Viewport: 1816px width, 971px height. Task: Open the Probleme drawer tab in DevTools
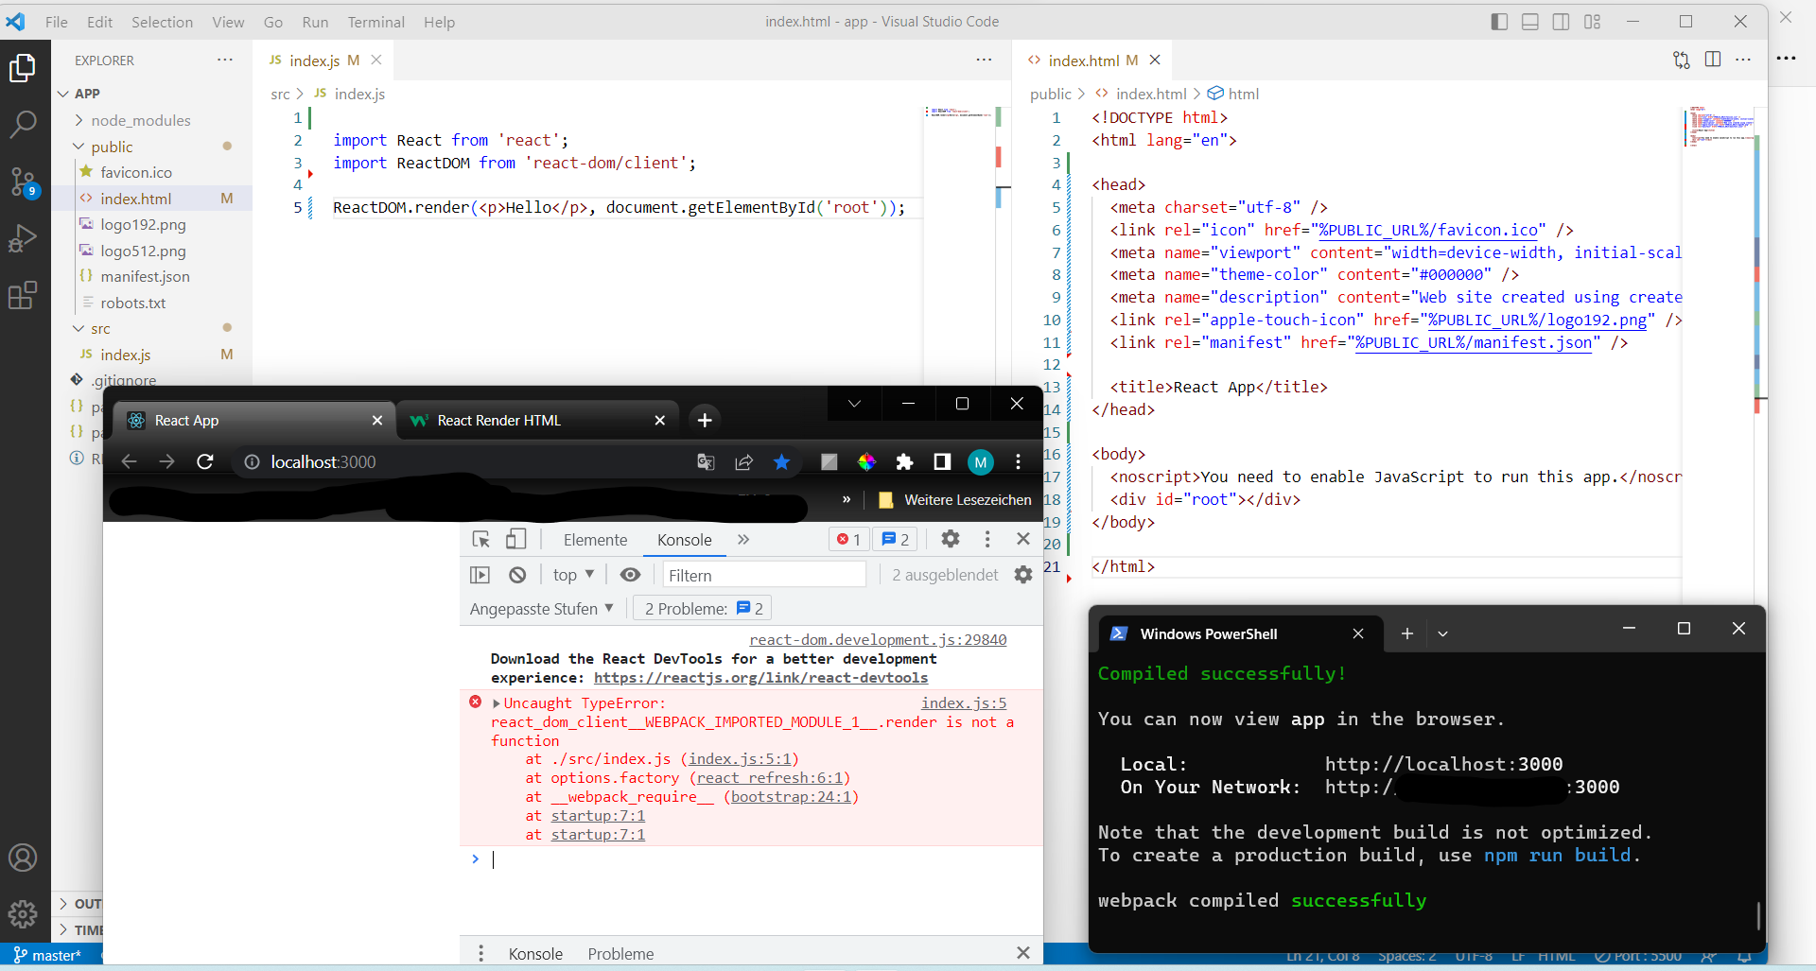620,953
